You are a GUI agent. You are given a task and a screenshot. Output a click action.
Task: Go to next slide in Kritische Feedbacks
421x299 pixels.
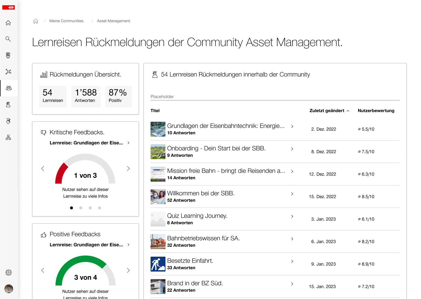click(x=128, y=168)
